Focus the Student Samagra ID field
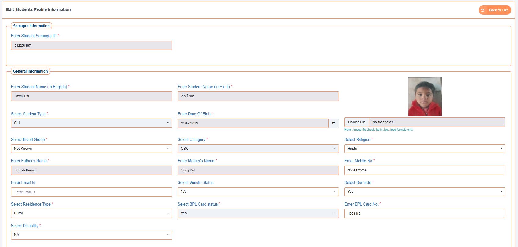This screenshot has height=247, width=518. coord(91,45)
